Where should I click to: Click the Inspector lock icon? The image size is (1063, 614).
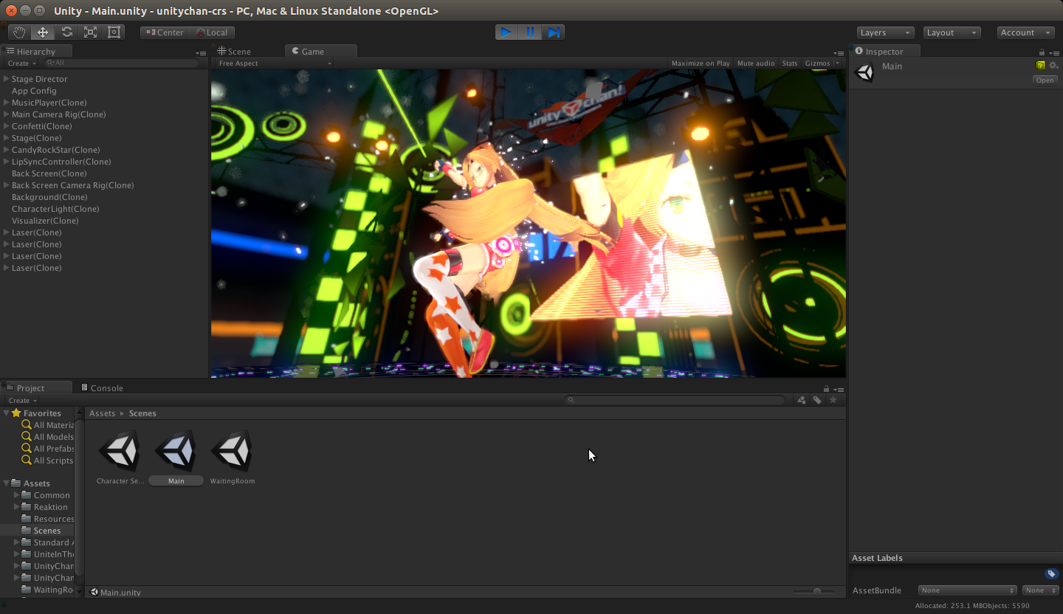[1042, 52]
